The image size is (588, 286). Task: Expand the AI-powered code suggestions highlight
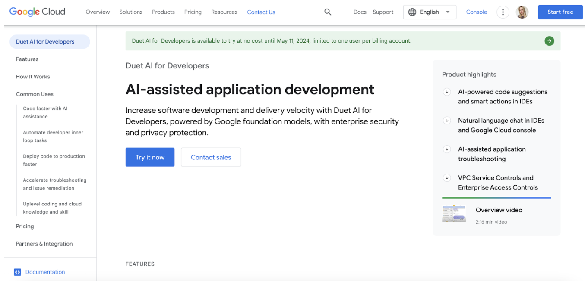[x=446, y=91]
